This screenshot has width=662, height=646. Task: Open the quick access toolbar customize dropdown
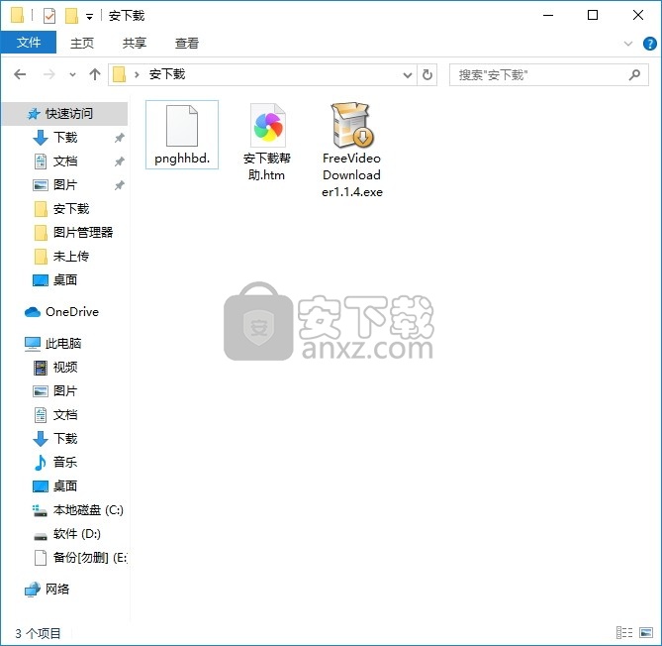pos(89,17)
